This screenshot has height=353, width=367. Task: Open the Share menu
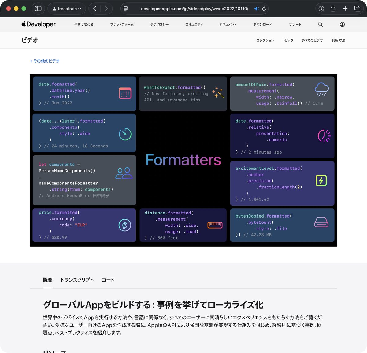tap(333, 9)
